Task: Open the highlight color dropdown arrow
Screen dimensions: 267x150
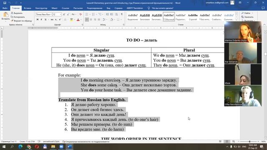Action: click(x=74, y=20)
